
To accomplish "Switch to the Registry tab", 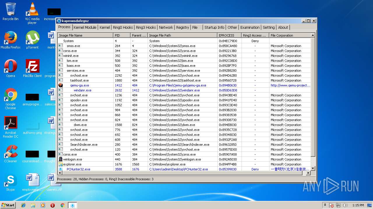I will point(183,27).
